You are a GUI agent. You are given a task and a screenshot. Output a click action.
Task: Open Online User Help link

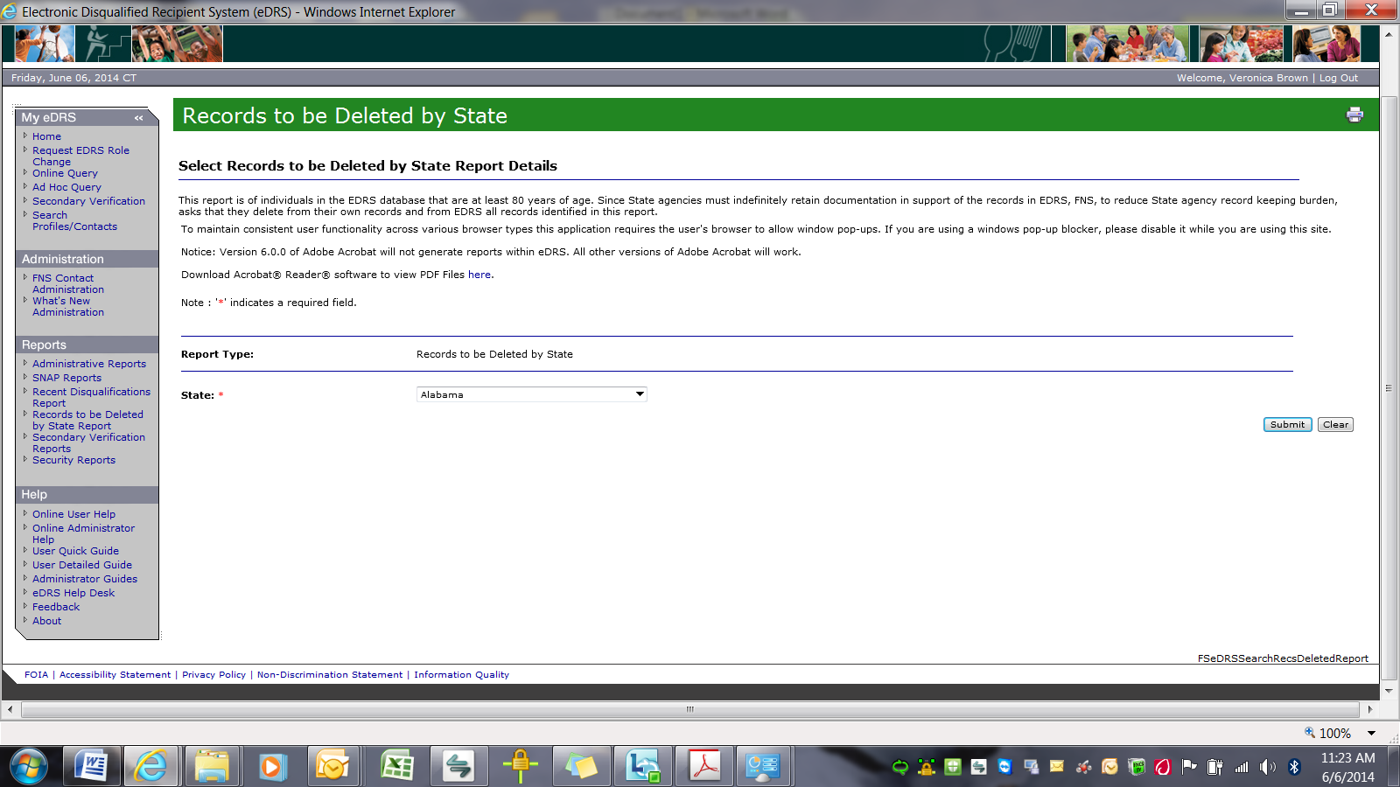73,514
